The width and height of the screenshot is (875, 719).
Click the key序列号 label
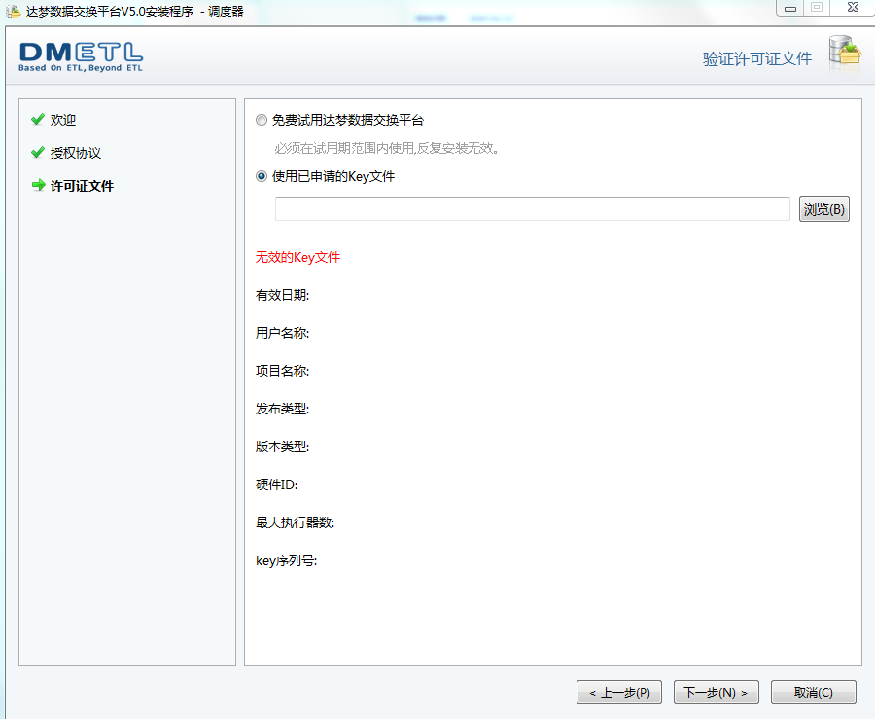pos(286,561)
